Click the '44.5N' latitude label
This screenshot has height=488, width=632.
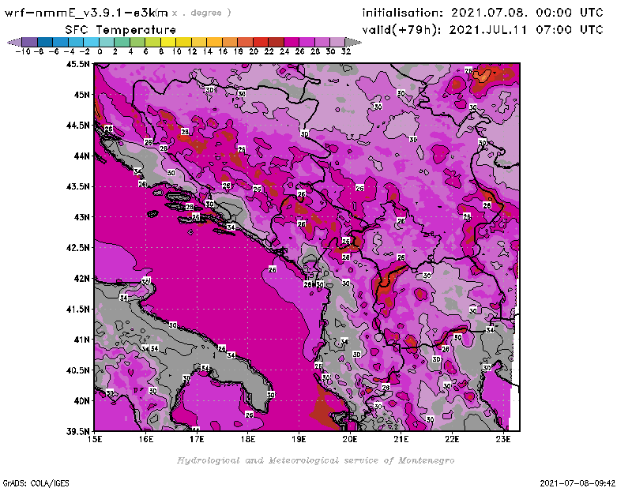tap(77, 126)
